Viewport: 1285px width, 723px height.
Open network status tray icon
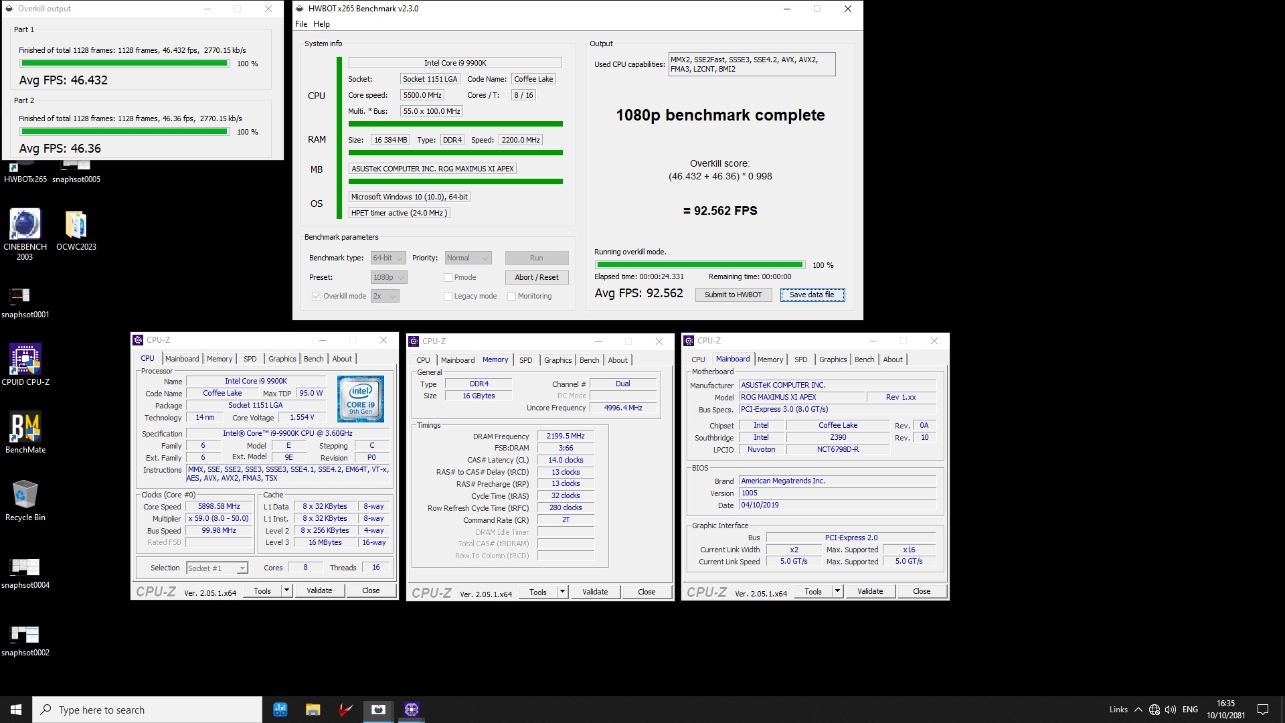pyautogui.click(x=1154, y=710)
